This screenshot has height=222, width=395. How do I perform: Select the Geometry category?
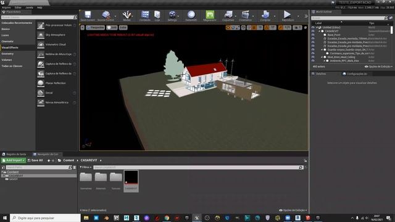7,54
